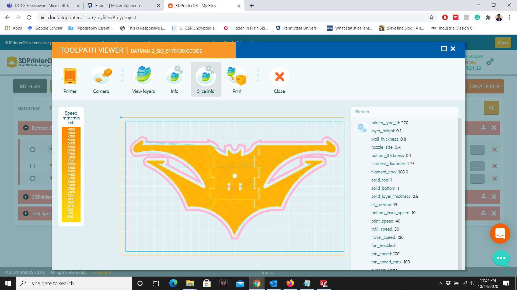
Task: Upload file to Batman 2 project
Action: point(484,127)
